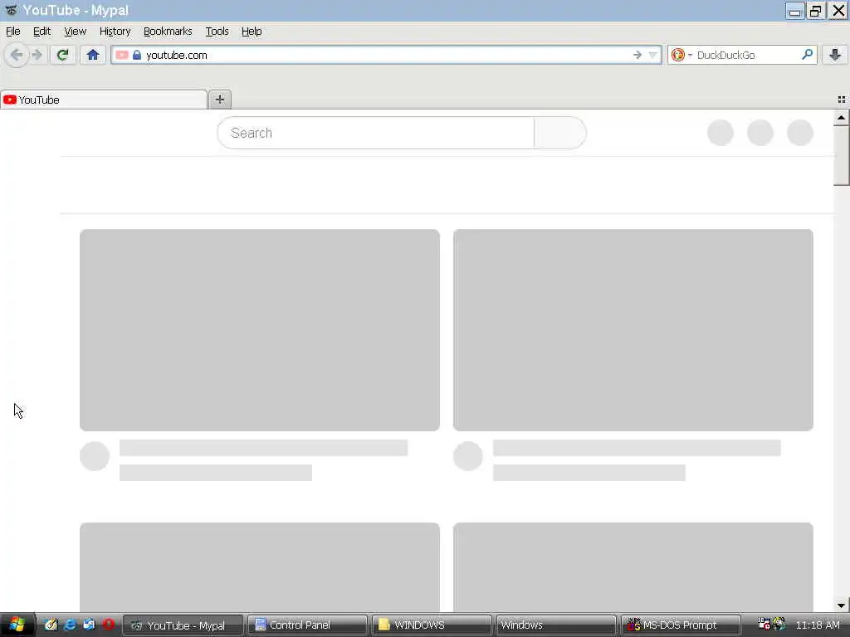Open a new tab with plus button

[x=219, y=100]
